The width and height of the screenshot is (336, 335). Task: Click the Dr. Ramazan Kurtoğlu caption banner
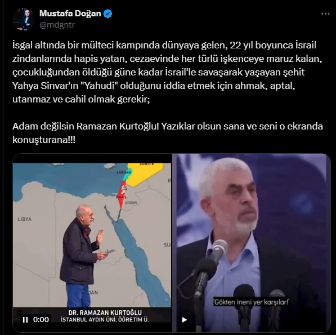pos(105,315)
